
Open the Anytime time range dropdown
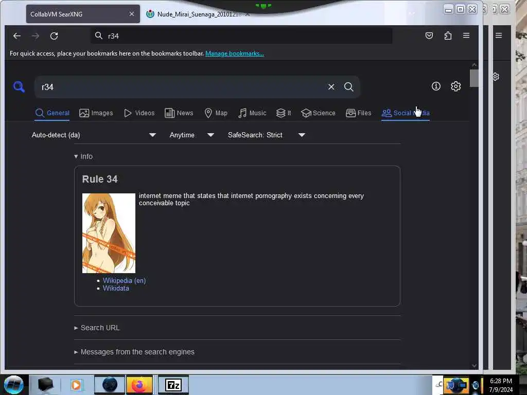point(191,135)
